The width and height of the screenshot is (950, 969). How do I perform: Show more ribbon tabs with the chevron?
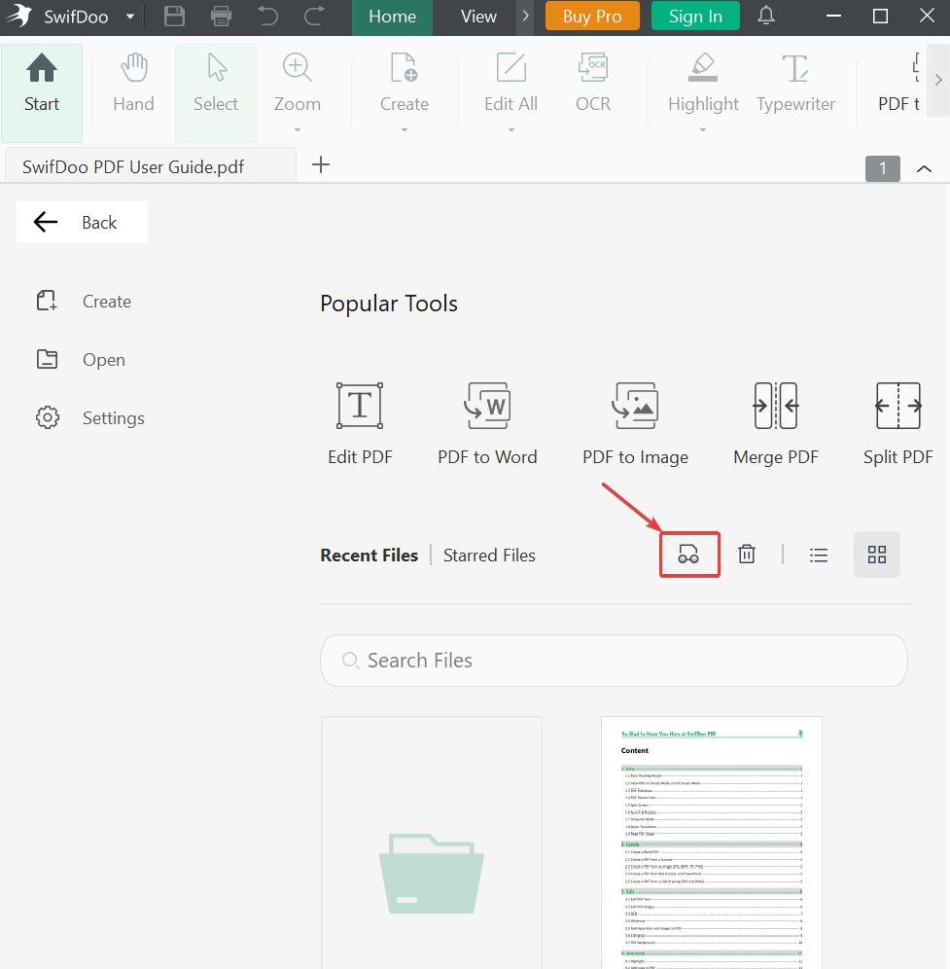coord(526,17)
